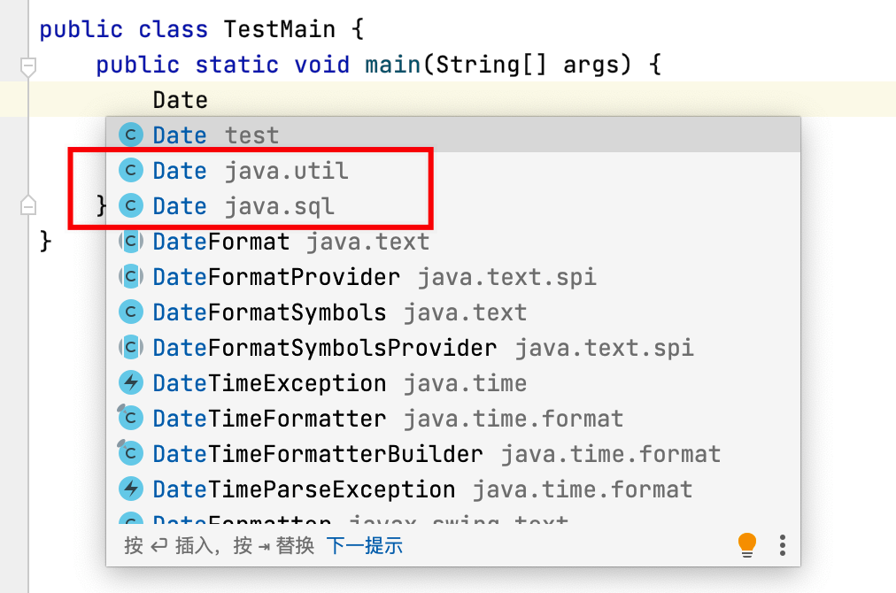Choose the DateFormat java.text completion
Viewport: 896px width, 593px height.
coord(290,242)
